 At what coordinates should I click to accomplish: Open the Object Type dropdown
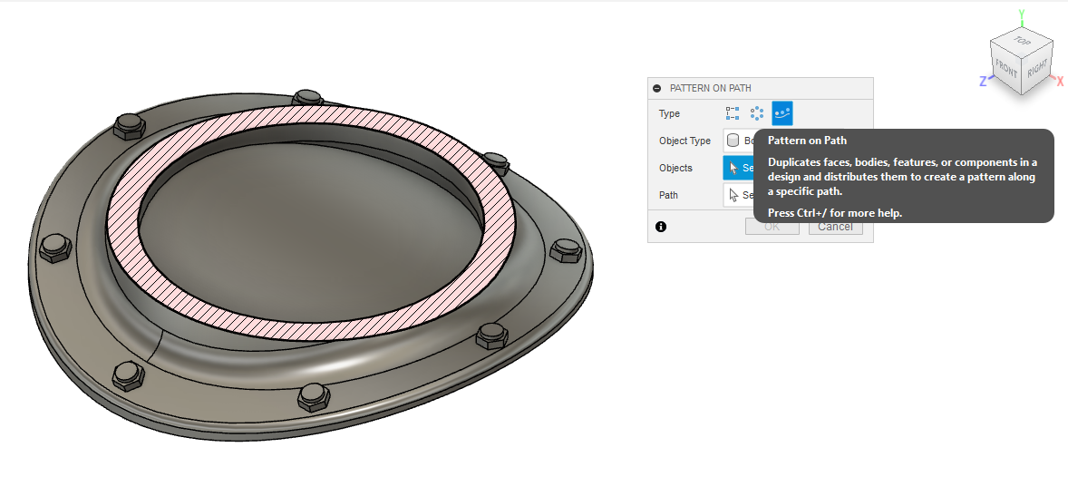(739, 141)
